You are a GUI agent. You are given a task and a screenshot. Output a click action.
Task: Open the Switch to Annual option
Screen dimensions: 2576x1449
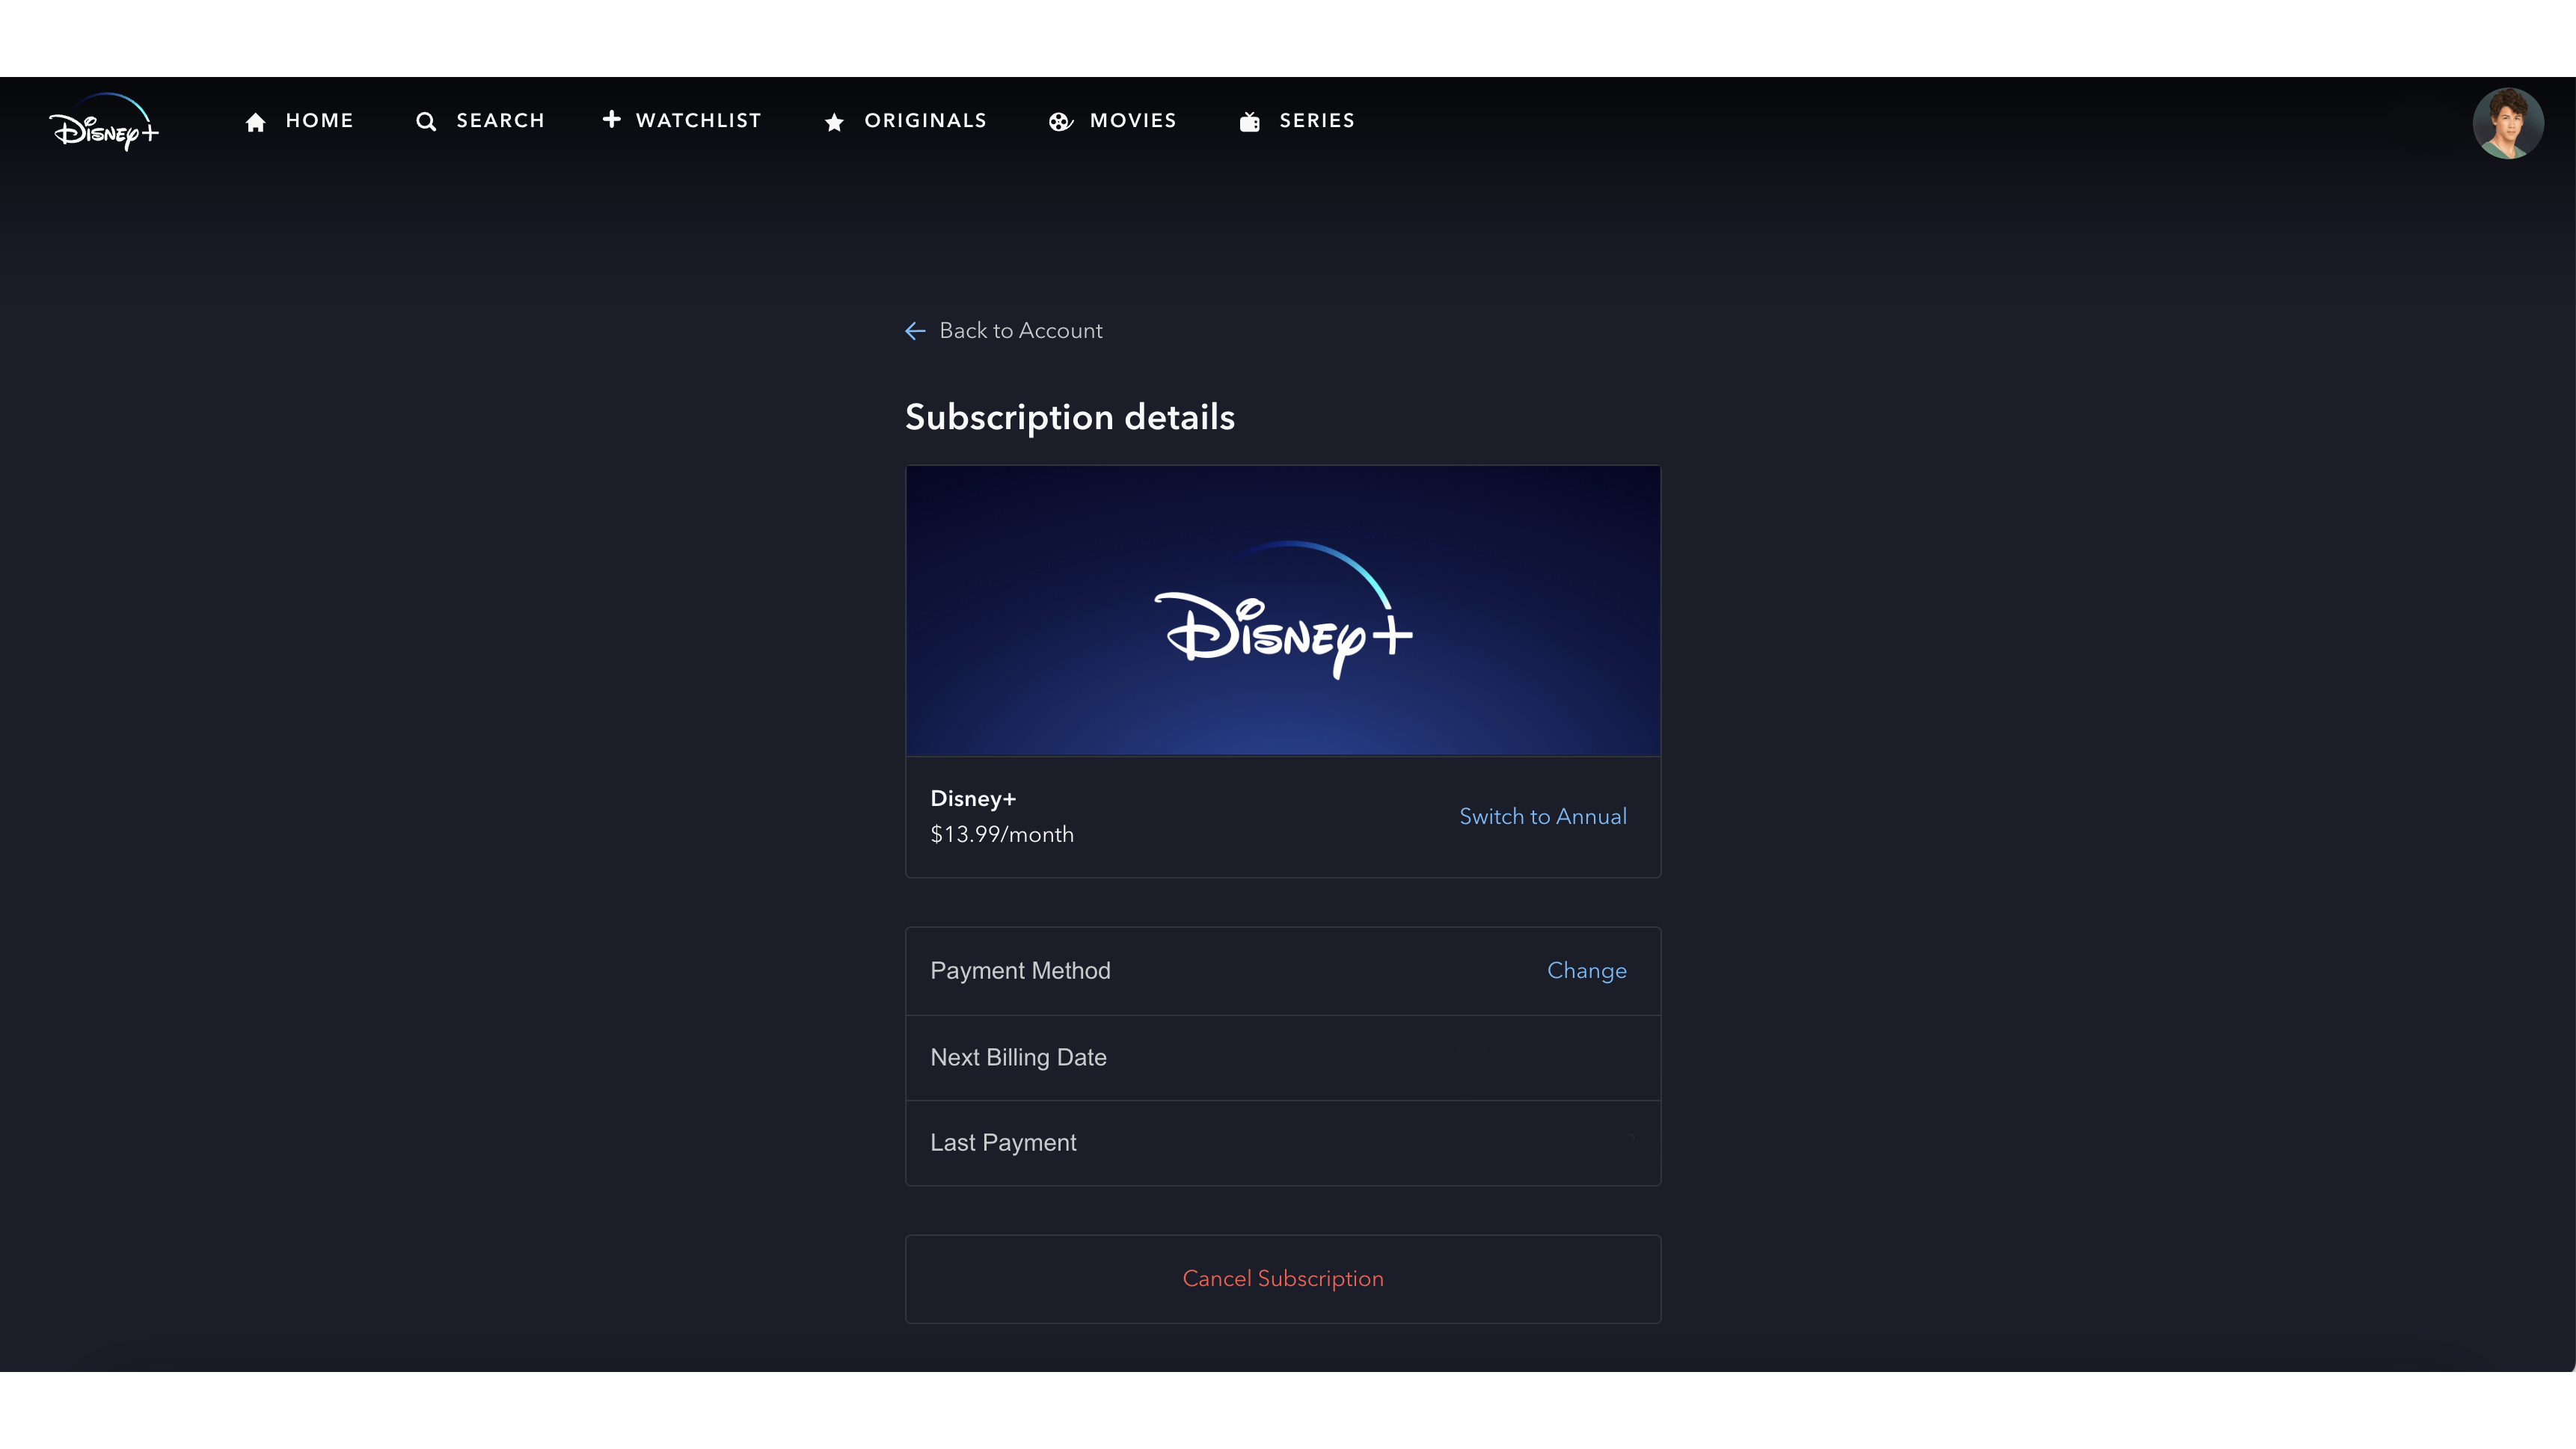(x=1542, y=816)
